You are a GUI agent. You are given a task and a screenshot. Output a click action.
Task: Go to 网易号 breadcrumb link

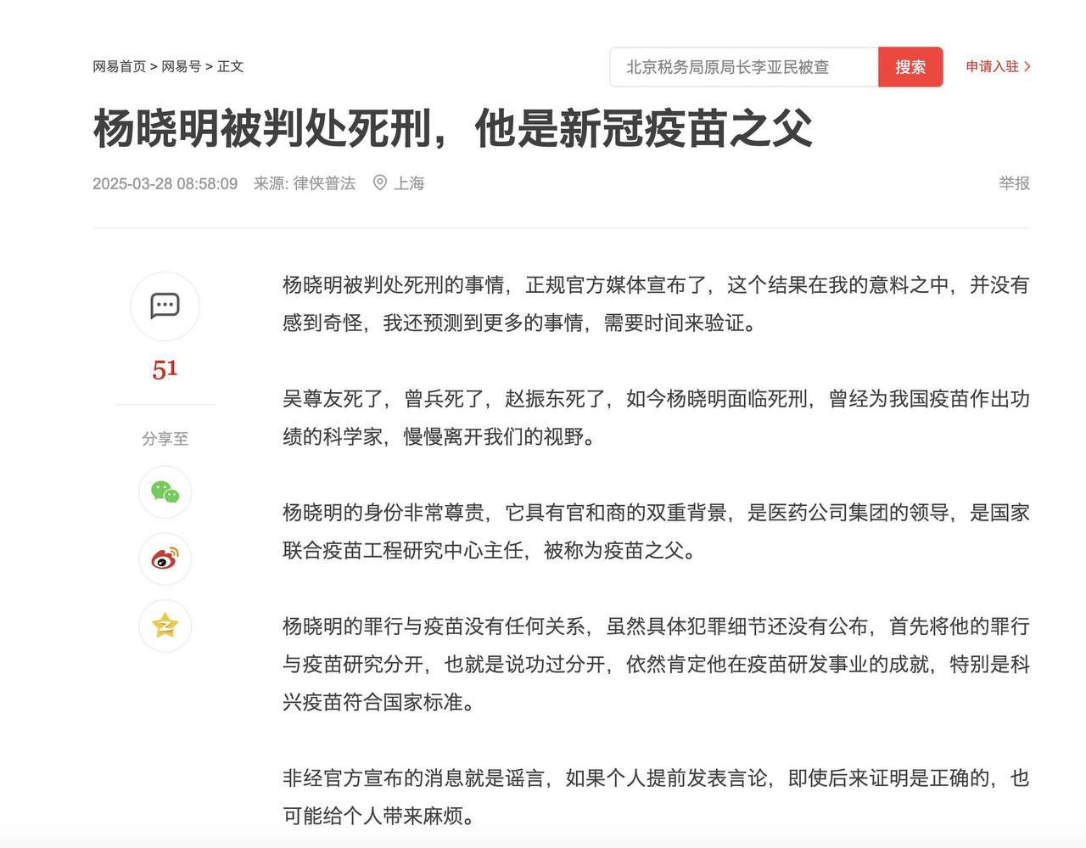point(181,66)
